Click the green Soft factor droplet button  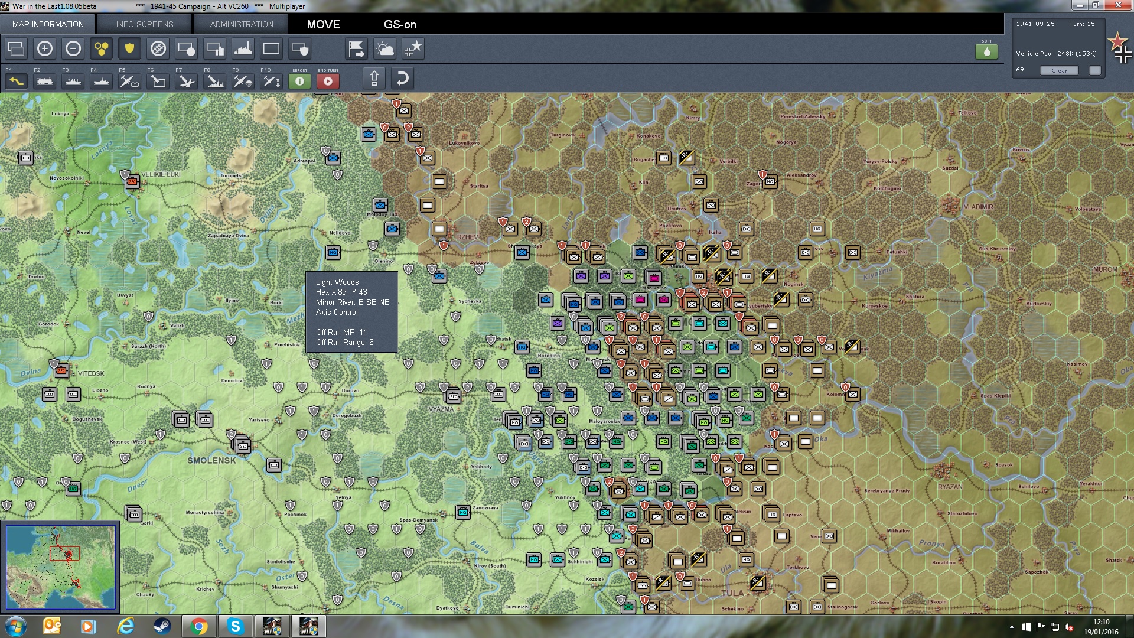986,51
